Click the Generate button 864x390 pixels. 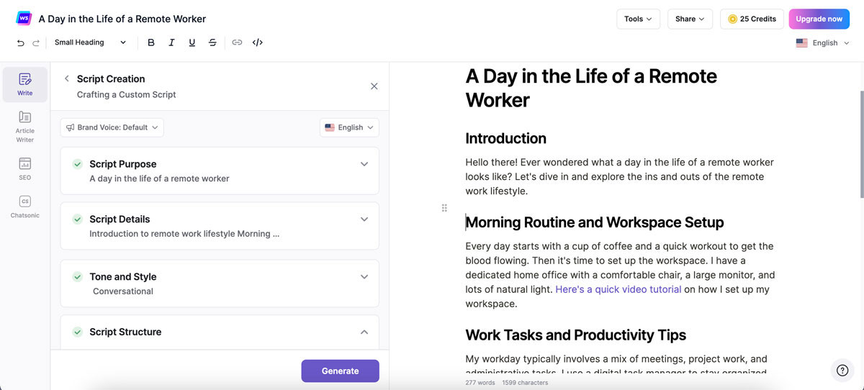[x=340, y=371]
